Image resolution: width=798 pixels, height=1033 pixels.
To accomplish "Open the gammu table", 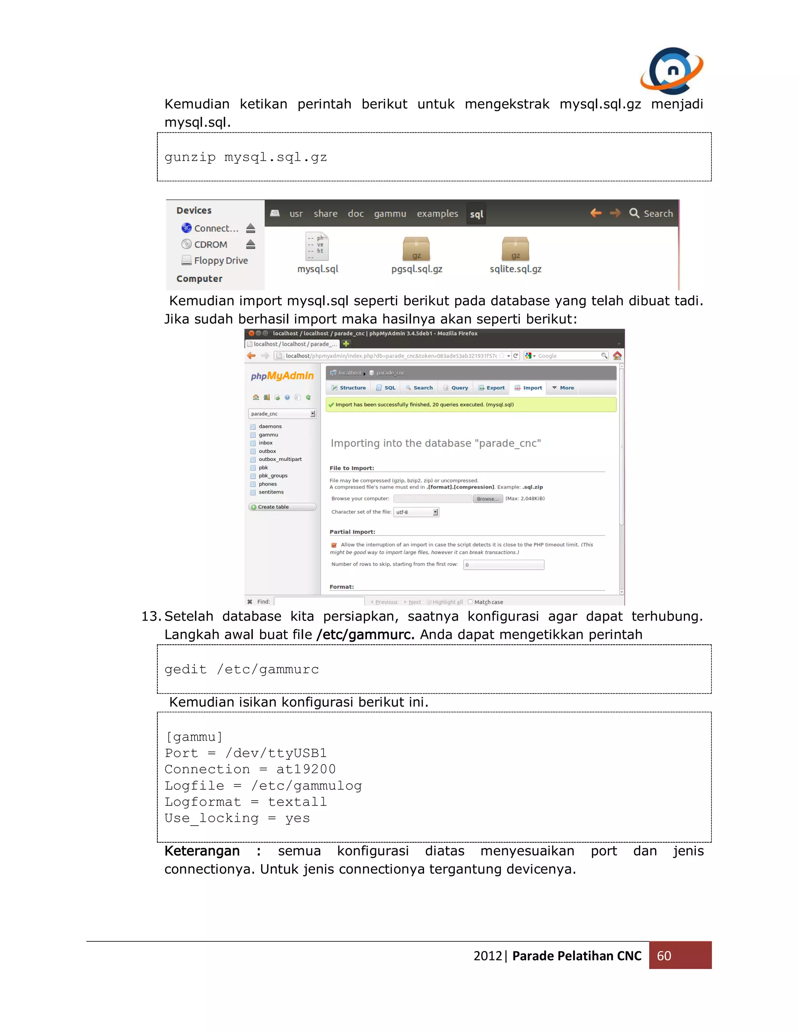I will tap(268, 435).
